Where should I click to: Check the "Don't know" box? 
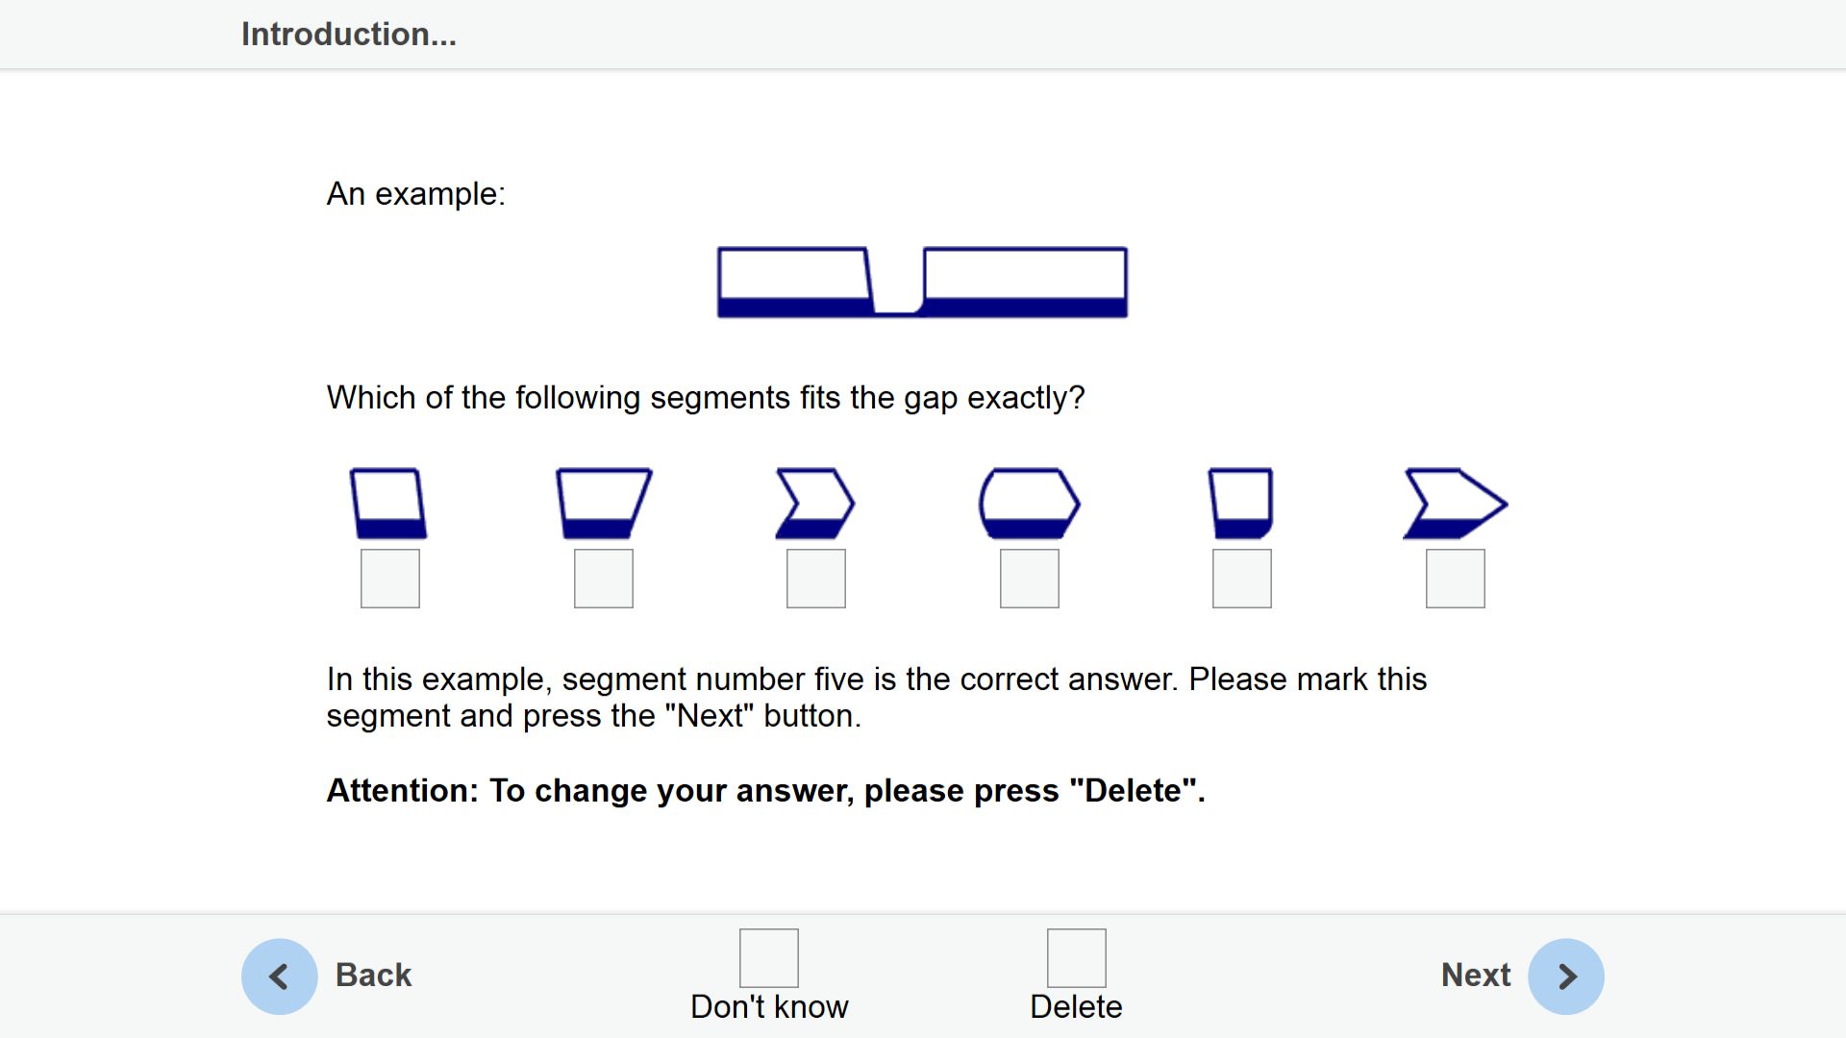pyautogui.click(x=769, y=957)
